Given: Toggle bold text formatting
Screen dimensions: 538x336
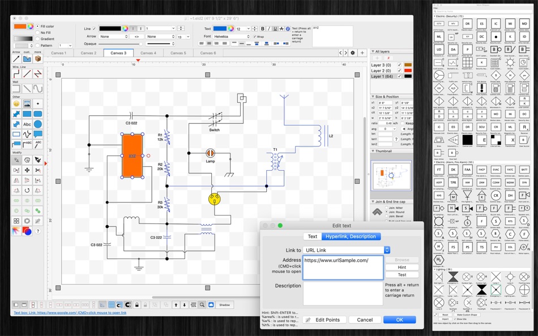Looking at the screenshot, I should 262,29.
